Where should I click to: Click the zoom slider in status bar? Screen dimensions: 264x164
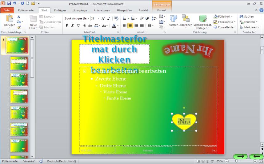236,161
